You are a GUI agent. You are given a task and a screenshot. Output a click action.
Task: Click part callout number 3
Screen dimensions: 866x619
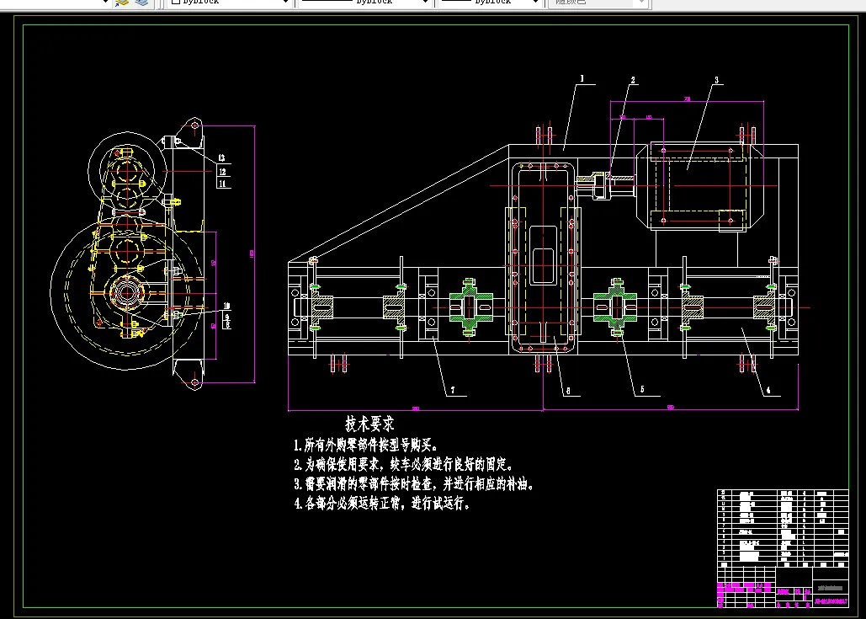[x=716, y=81]
